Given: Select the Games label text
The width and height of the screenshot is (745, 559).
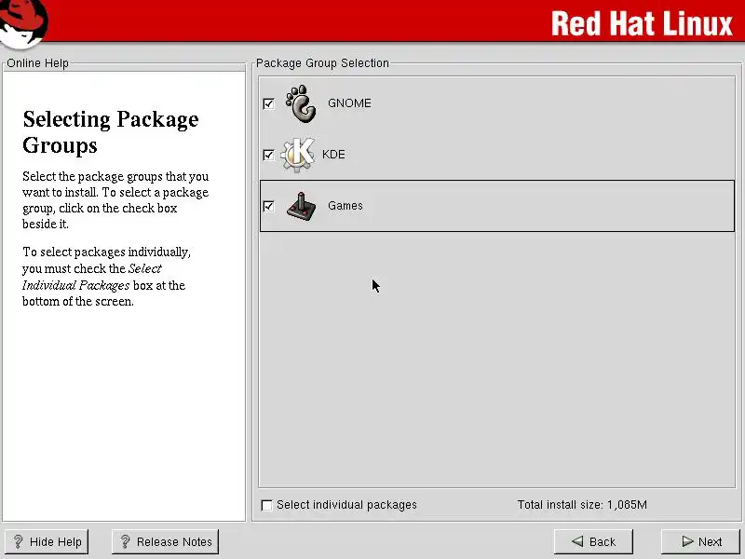Looking at the screenshot, I should tap(345, 206).
